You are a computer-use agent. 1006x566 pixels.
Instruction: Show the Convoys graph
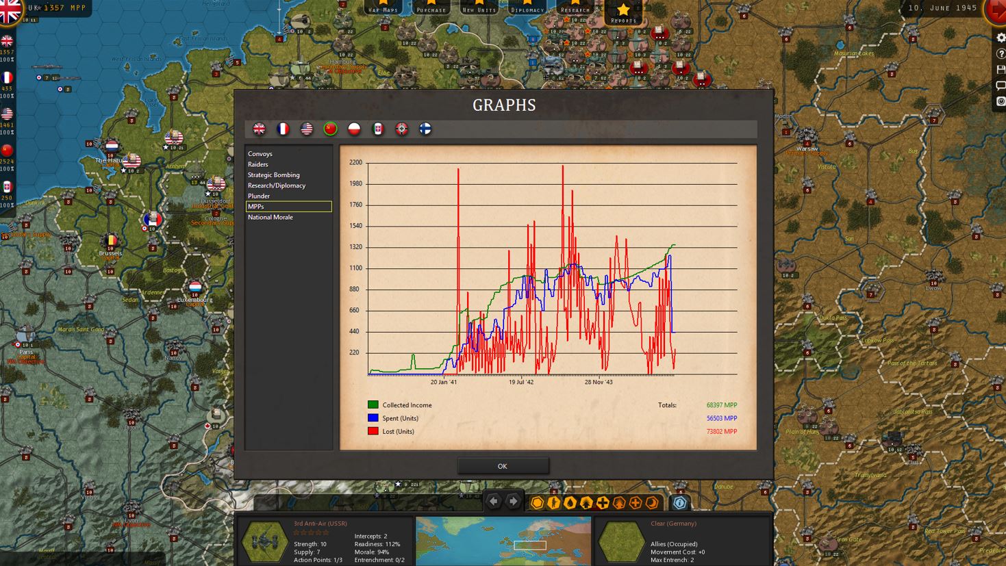coord(288,154)
